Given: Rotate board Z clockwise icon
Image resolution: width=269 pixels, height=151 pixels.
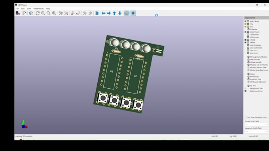Looking at the screenshot, I should (x=85, y=13).
